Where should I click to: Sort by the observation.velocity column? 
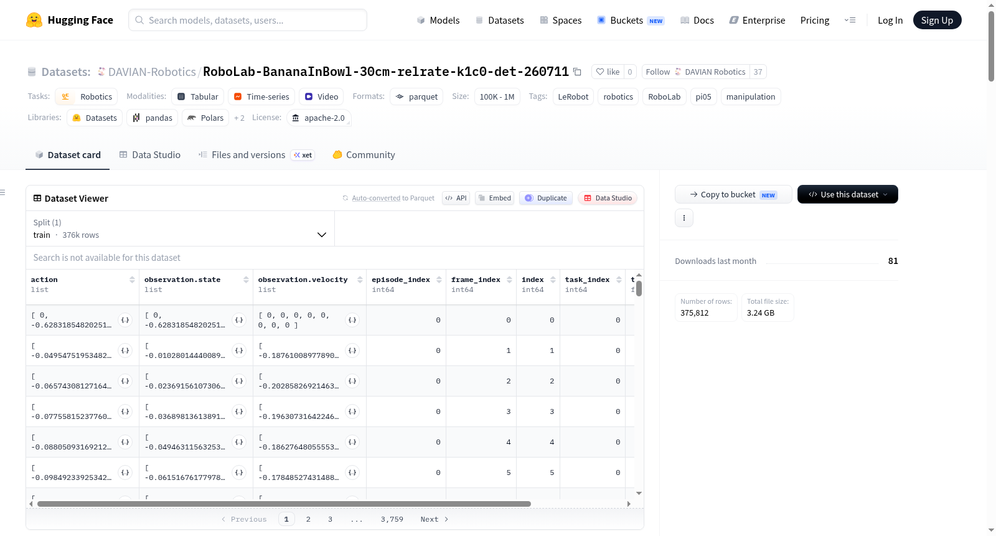click(x=360, y=280)
